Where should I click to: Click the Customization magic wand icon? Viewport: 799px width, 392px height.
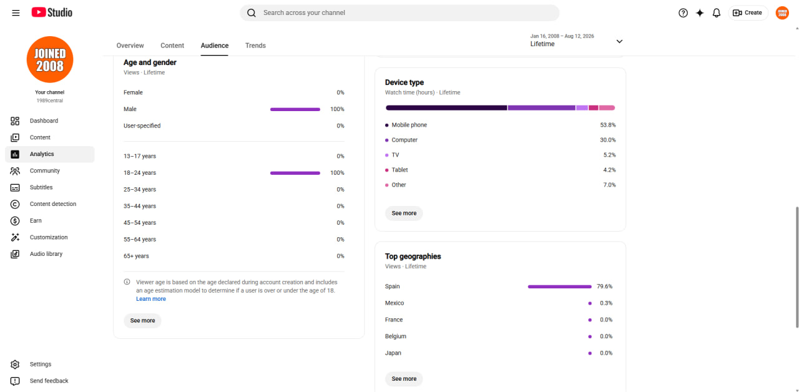tap(15, 237)
